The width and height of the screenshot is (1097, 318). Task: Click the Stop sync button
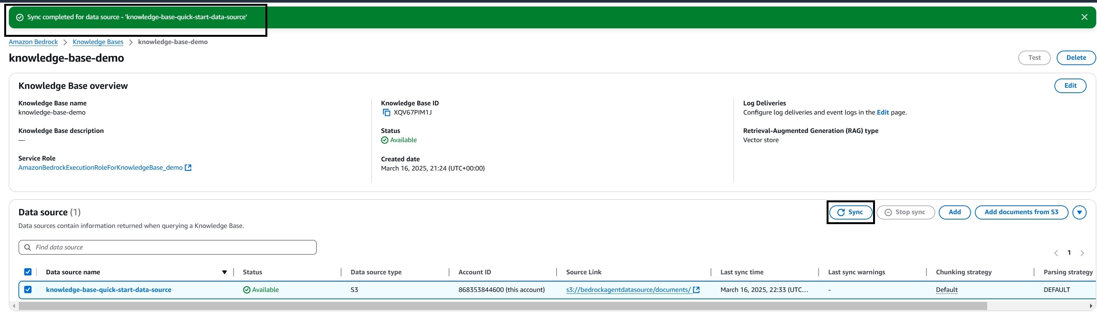coord(905,212)
